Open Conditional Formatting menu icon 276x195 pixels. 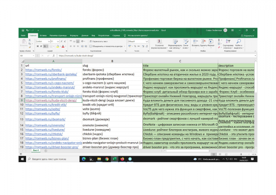[x=160, y=41]
